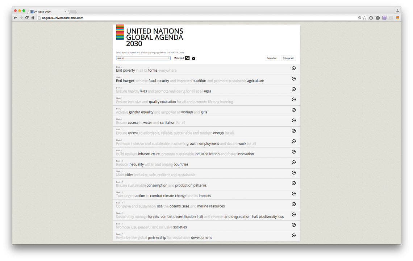Click the address bar URL field
Viewport: 413px width, 261px height.
(197, 18)
